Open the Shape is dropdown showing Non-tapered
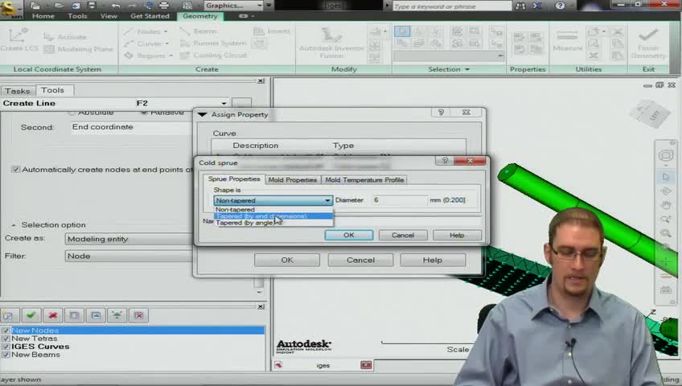 click(x=273, y=200)
